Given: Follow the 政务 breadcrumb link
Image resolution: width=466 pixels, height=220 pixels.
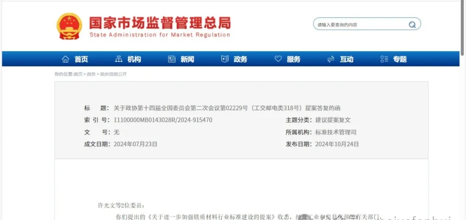Looking at the screenshot, I should click(x=91, y=74).
